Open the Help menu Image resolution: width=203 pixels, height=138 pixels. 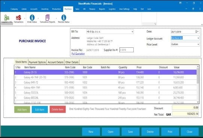[x=135, y=9]
